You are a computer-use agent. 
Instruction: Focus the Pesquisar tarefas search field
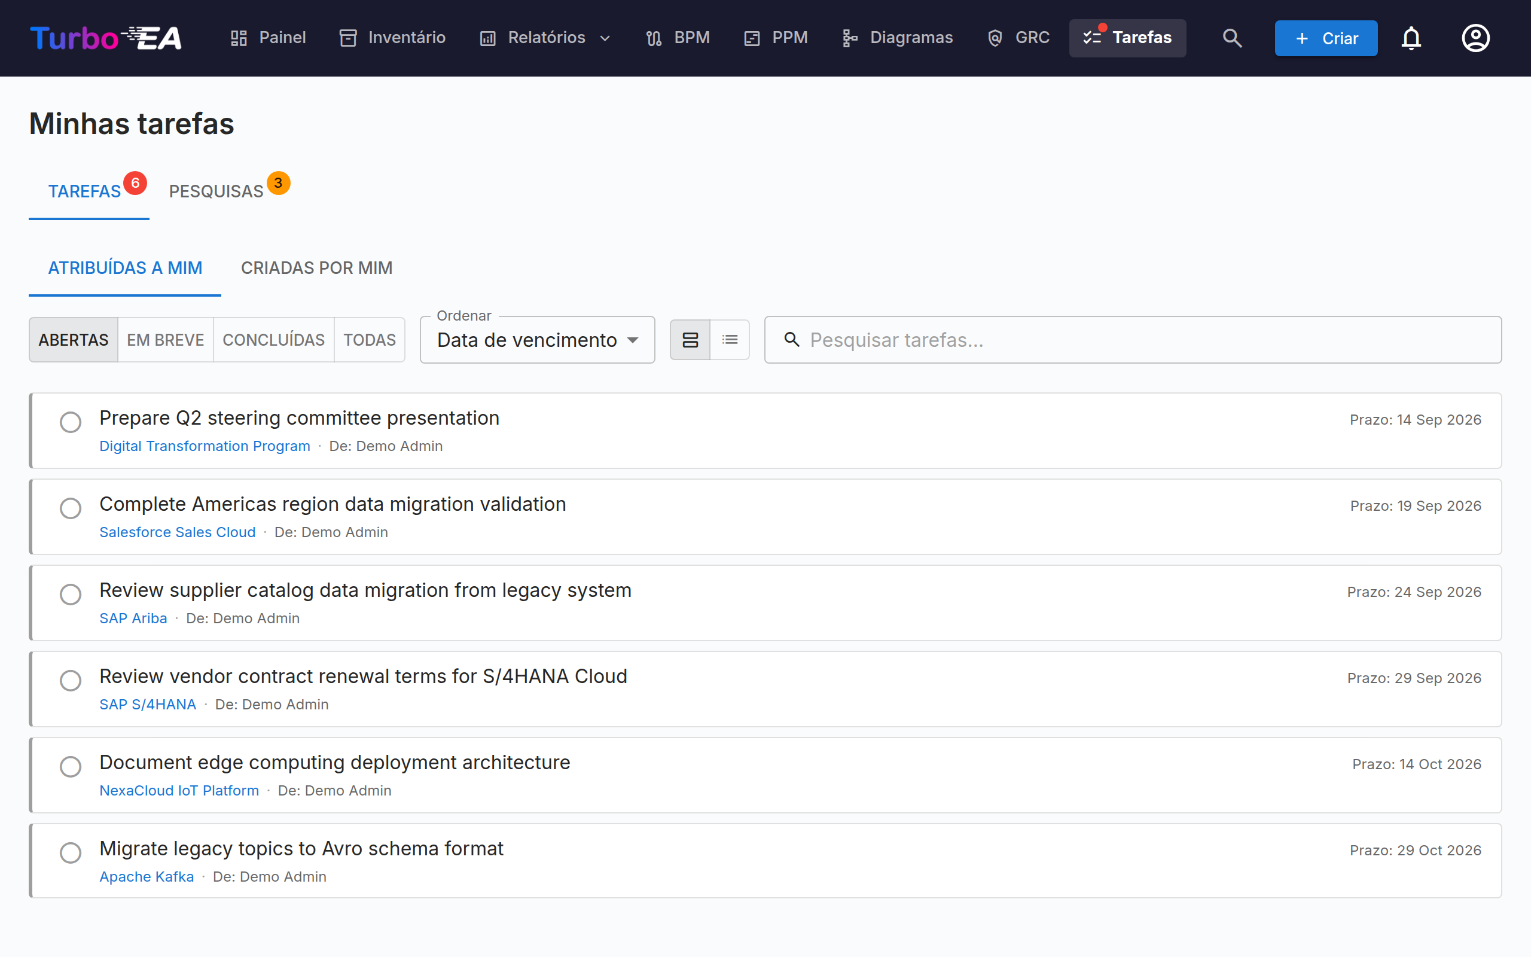1133,340
